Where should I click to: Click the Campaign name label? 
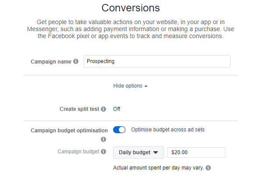(51, 61)
